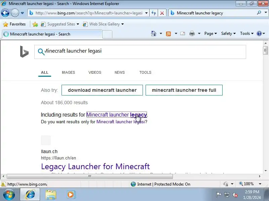Click the vertical scrollbar thumb
This screenshot has height=201, width=269.
point(265,50)
